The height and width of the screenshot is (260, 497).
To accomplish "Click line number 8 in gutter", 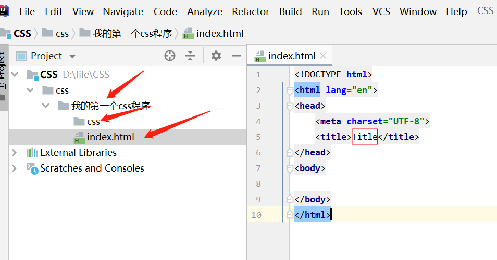I will click(258, 184).
